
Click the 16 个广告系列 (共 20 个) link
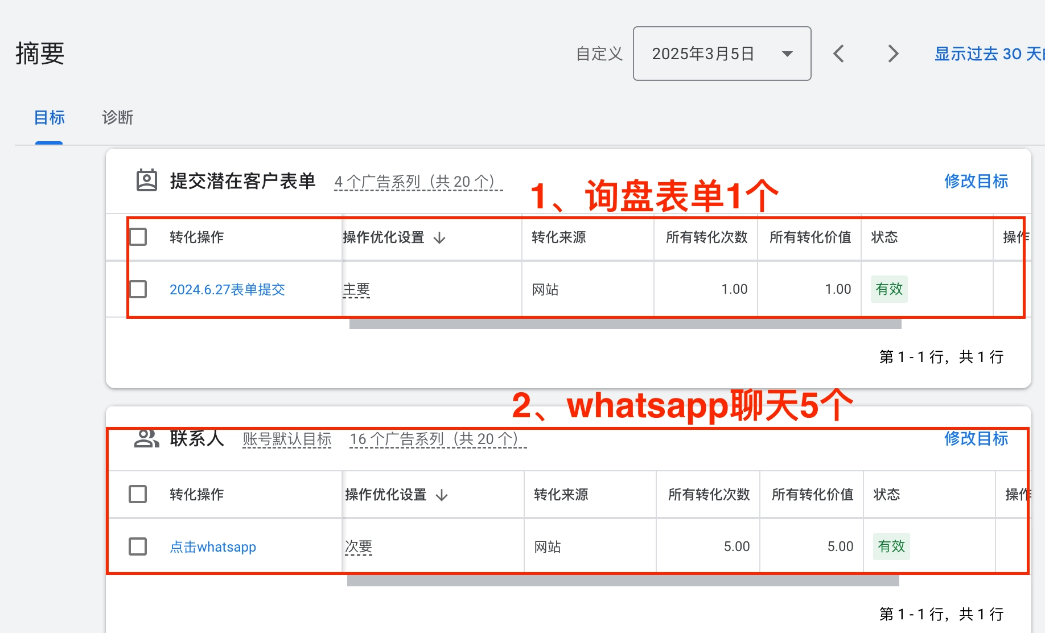click(438, 439)
